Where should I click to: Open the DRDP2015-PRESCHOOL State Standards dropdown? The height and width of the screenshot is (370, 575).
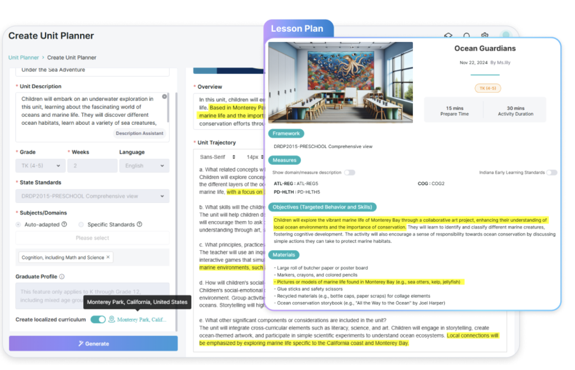coord(92,196)
